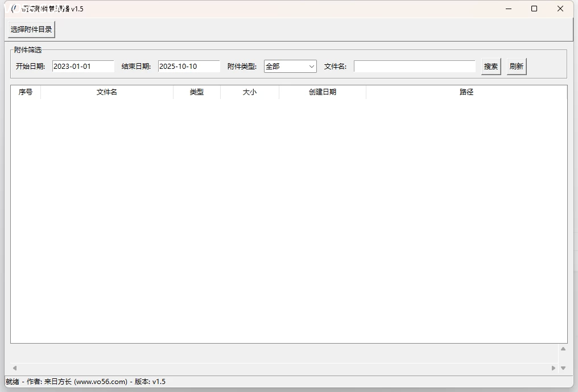Click the 结束日期 date field

189,67
